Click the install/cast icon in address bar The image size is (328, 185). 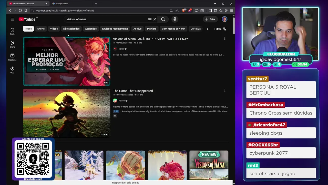(171, 11)
